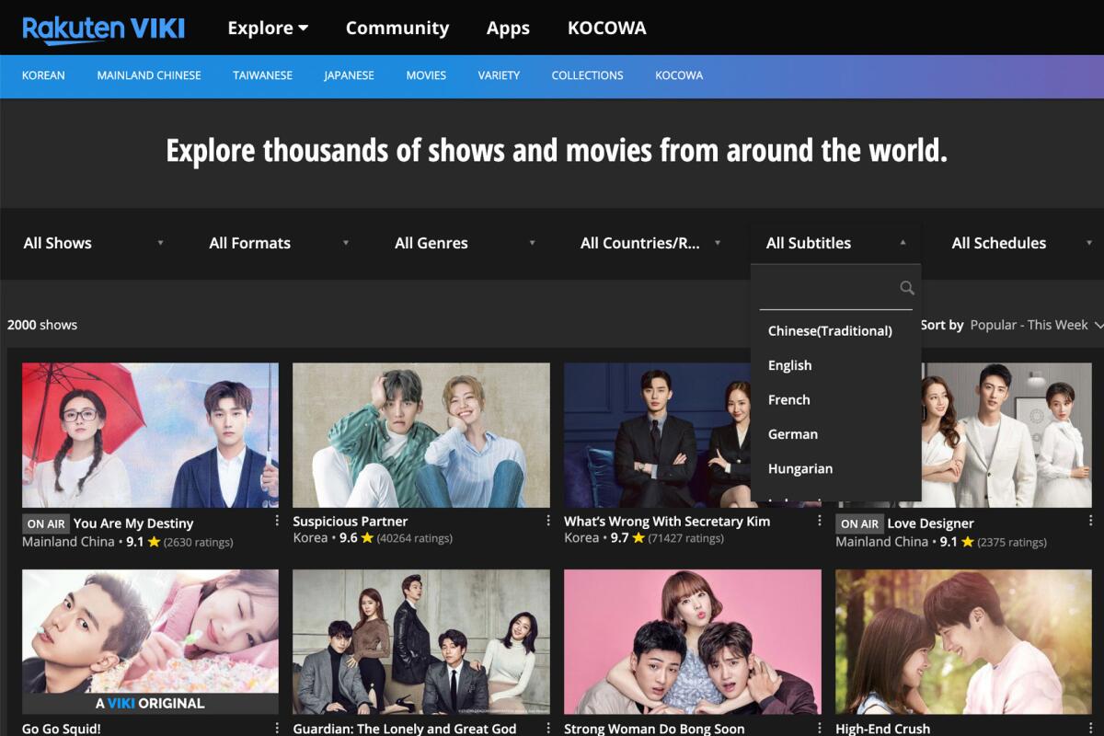Click the Go Go Squid! title link

click(x=62, y=729)
